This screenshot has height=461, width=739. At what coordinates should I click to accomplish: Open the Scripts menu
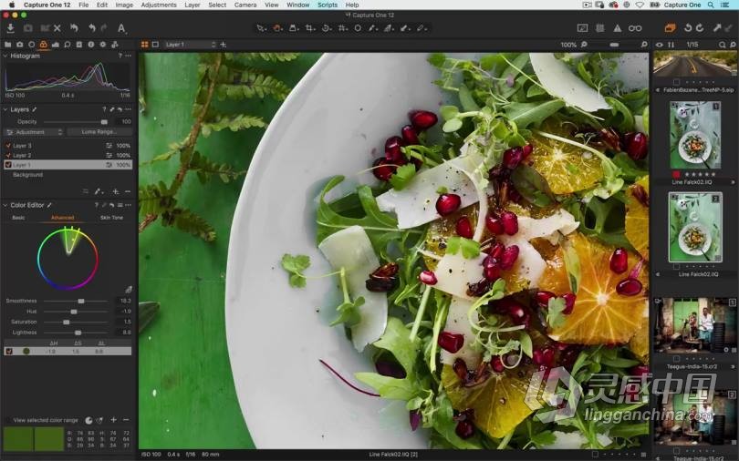(328, 5)
